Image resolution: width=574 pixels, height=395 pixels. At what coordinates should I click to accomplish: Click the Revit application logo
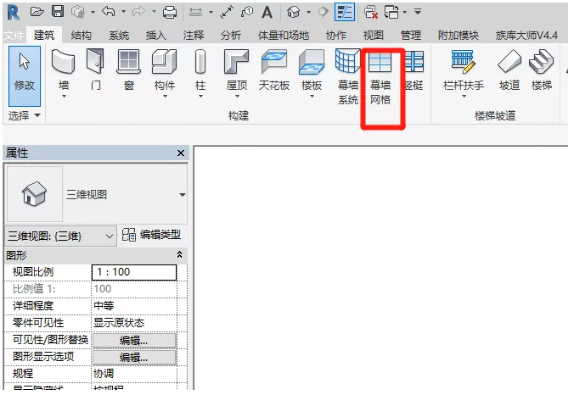tap(14, 13)
